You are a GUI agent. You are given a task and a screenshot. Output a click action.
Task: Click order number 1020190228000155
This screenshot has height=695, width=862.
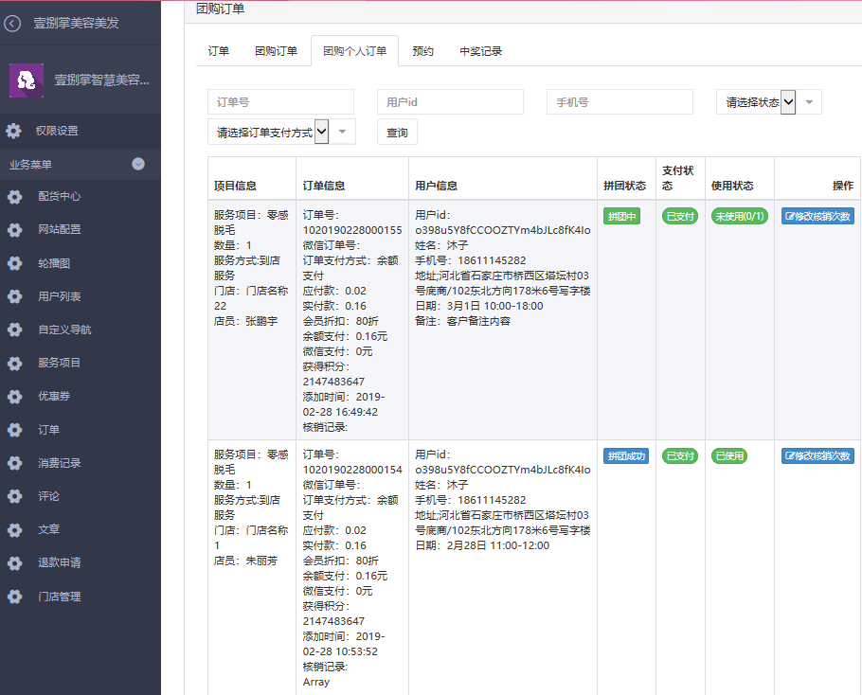352,230
